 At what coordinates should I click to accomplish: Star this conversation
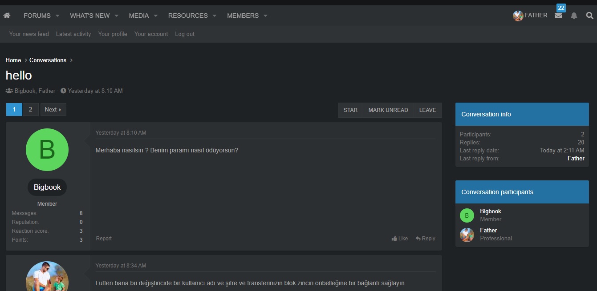[350, 110]
